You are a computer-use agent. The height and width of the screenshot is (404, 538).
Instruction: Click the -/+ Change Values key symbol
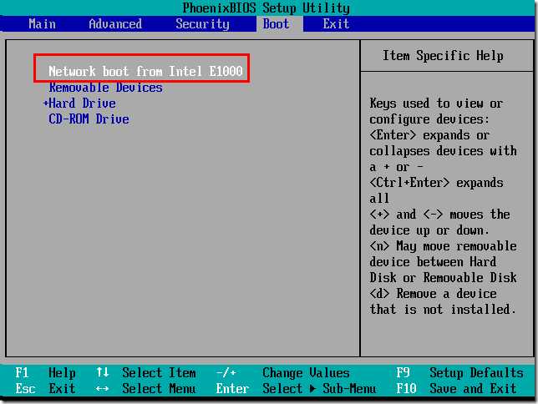pos(226,373)
